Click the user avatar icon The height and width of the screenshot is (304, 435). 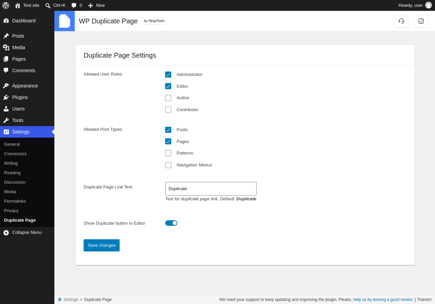click(429, 5)
